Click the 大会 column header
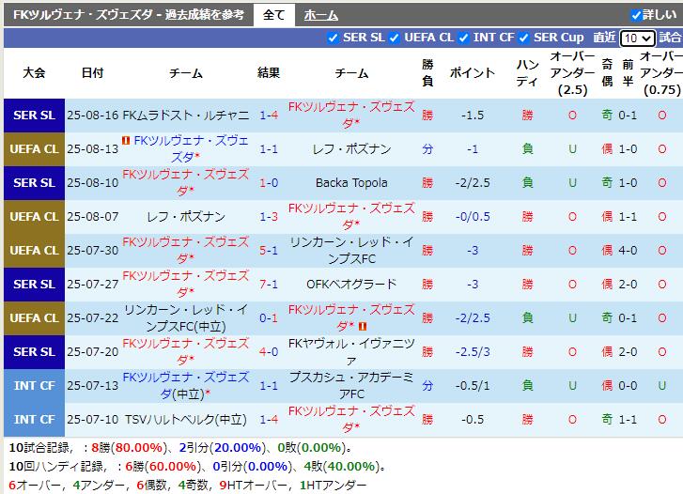The height and width of the screenshot is (494, 683). 35,72
